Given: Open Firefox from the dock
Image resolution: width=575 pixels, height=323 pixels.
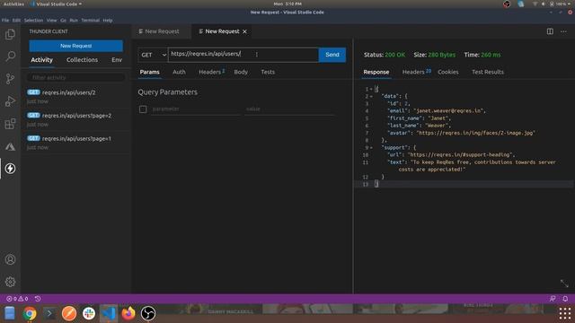Looking at the screenshot, I should tap(128, 313).
